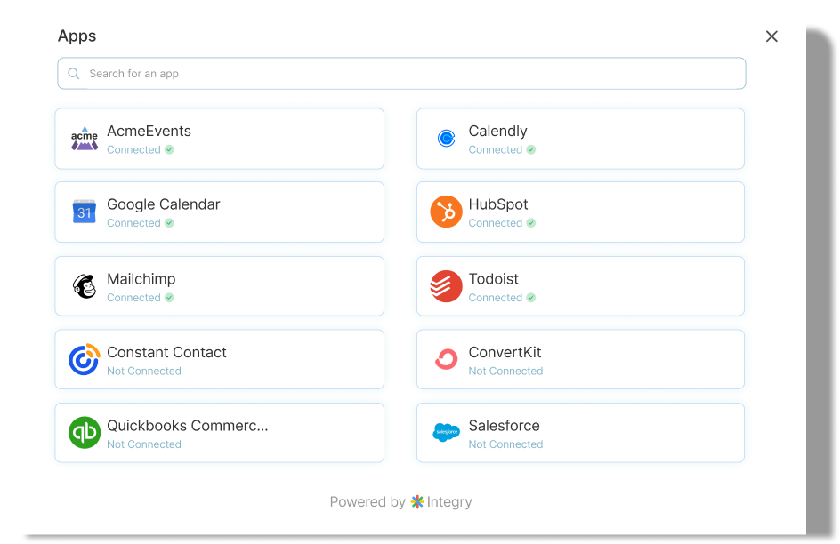The height and width of the screenshot is (544, 840).
Task: Click green check mark beside Calendly Connected
Action: pos(531,149)
